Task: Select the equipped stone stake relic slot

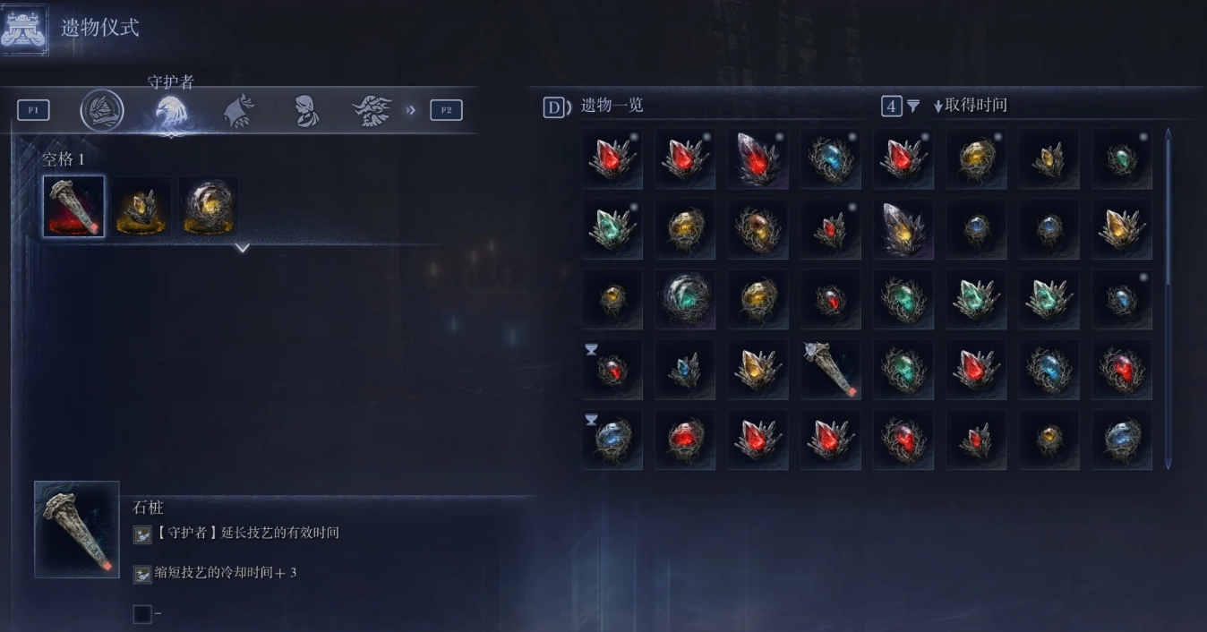Action: [73, 206]
